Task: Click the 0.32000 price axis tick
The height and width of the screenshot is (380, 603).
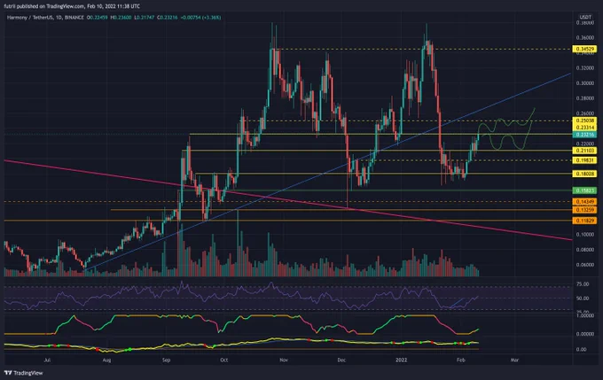Action: click(584, 68)
